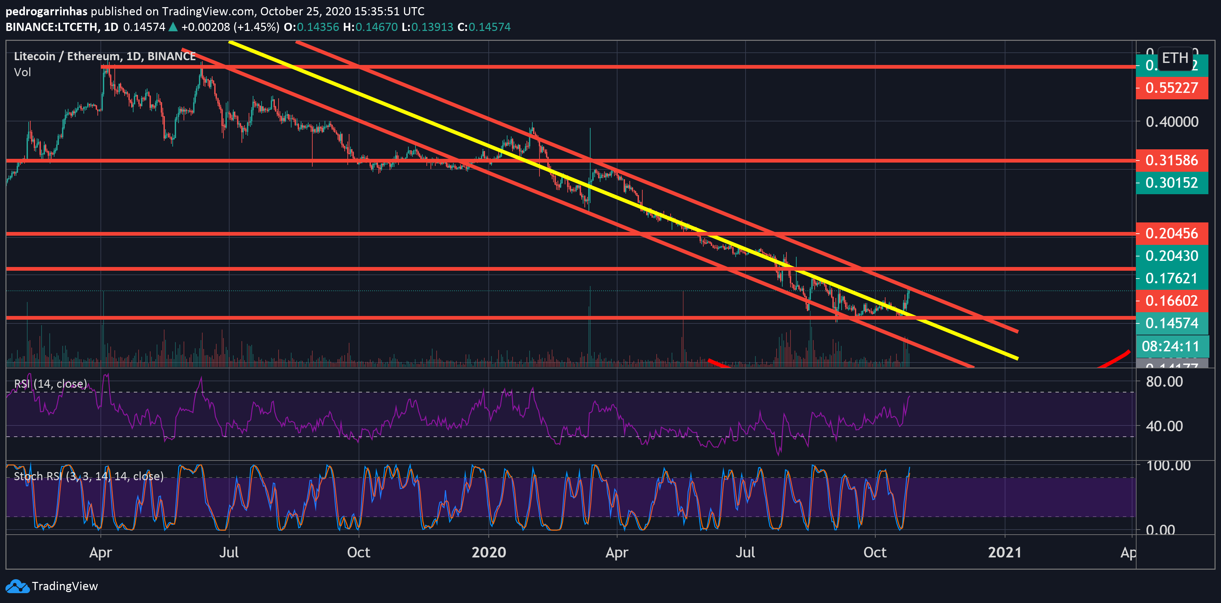The height and width of the screenshot is (603, 1221).
Task: Click the TradingView wordmark at the bottom
Action: point(65,586)
